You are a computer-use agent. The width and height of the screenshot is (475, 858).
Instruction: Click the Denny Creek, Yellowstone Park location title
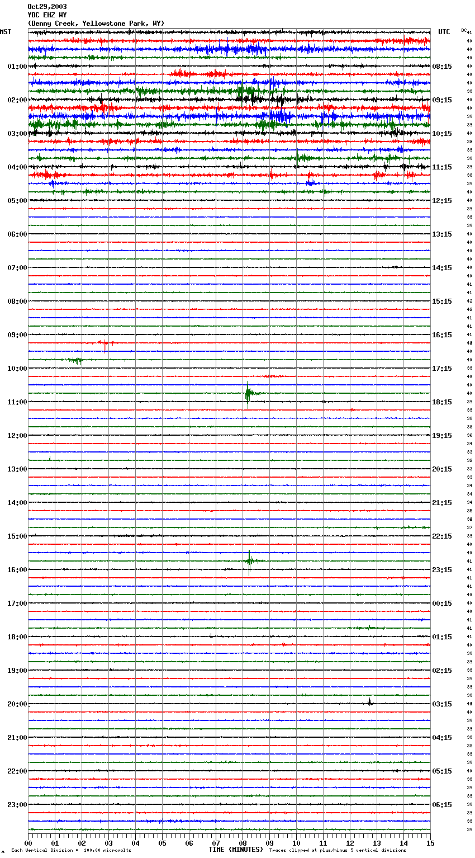[96, 23]
